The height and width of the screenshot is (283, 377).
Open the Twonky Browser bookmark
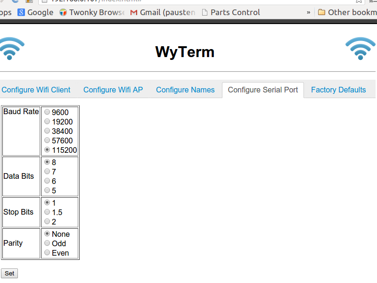click(x=92, y=12)
